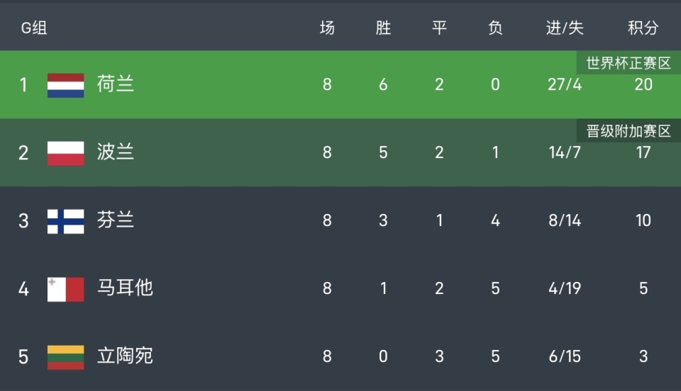
Task: Click Poland's 14/7 goals value
Action: coord(565,153)
